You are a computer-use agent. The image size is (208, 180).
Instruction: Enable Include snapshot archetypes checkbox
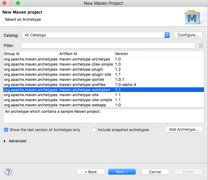coord(94,130)
